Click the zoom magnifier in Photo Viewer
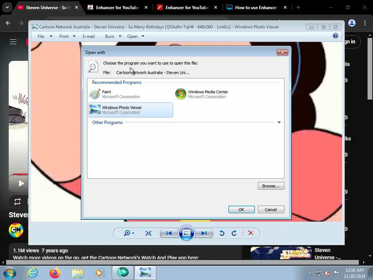 tap(127, 233)
